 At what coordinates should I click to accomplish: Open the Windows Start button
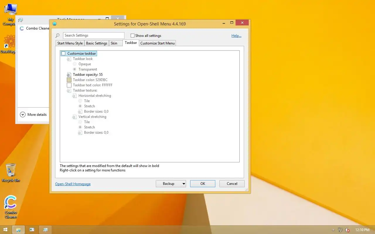click(x=5, y=230)
